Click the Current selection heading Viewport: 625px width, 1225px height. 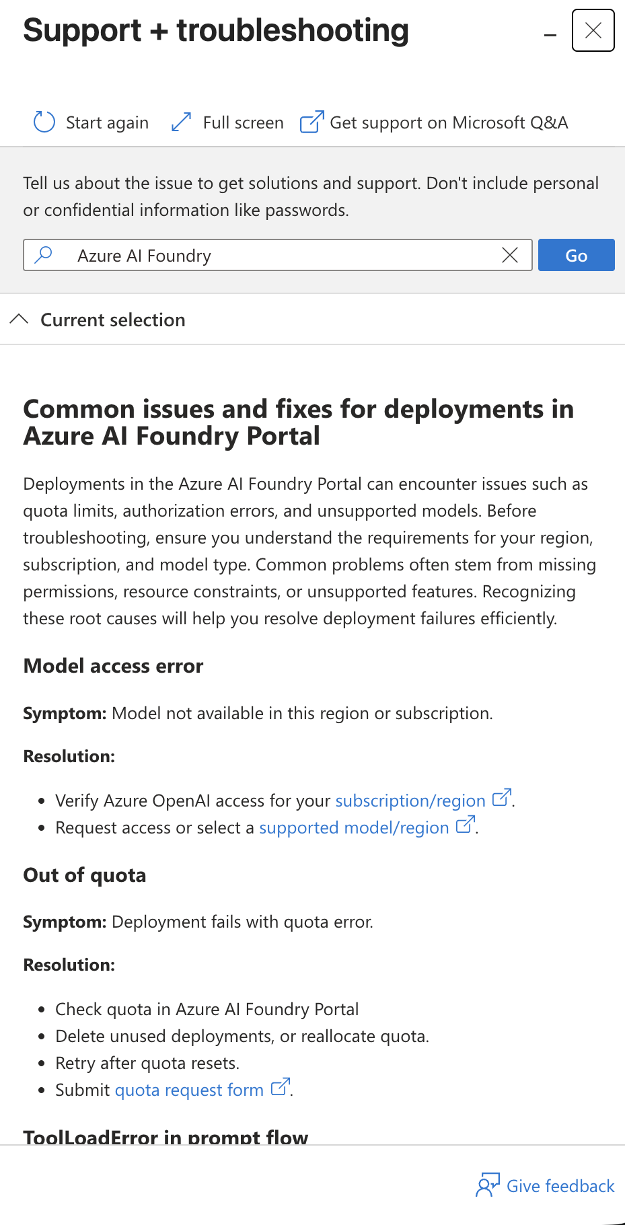pyautogui.click(x=113, y=320)
